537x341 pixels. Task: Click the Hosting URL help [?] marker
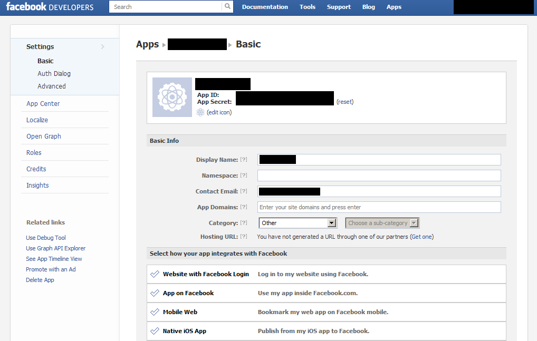tap(244, 236)
